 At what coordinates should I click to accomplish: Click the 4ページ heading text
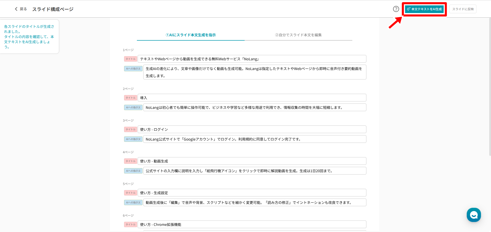pos(128,152)
